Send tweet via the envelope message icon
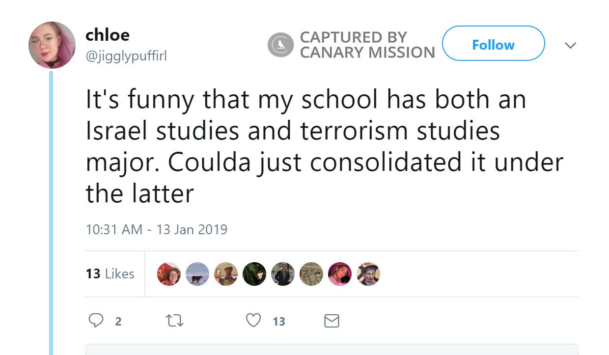This screenshot has width=609, height=355. (332, 321)
